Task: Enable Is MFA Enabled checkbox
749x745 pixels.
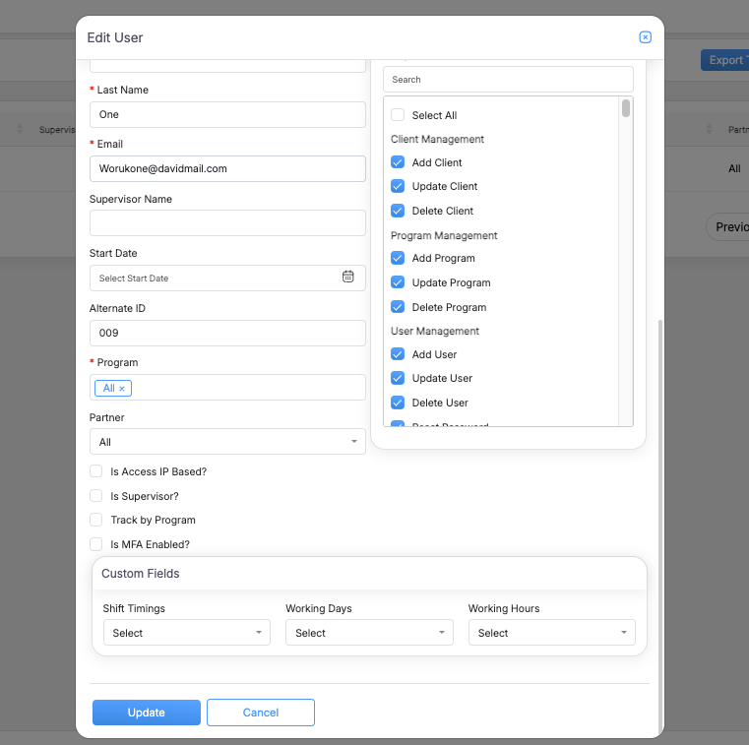Action: click(96, 544)
